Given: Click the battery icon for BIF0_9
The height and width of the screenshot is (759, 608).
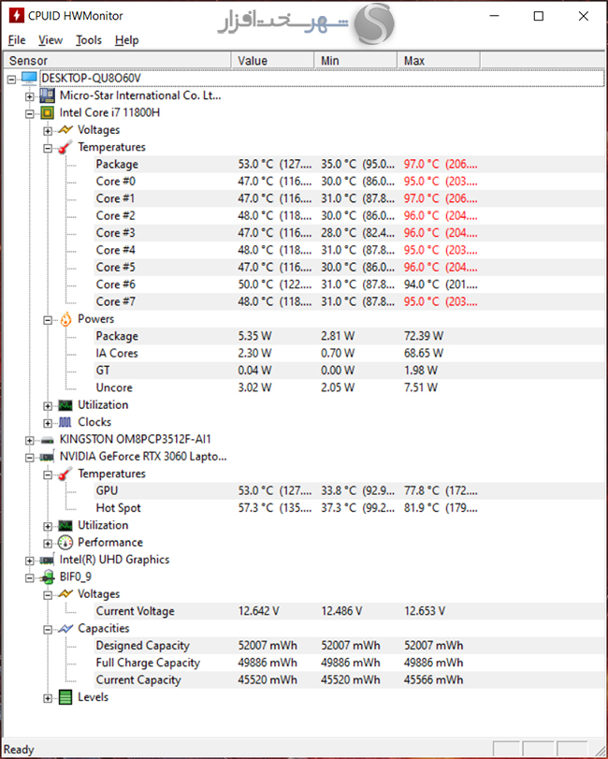Looking at the screenshot, I should (x=47, y=577).
